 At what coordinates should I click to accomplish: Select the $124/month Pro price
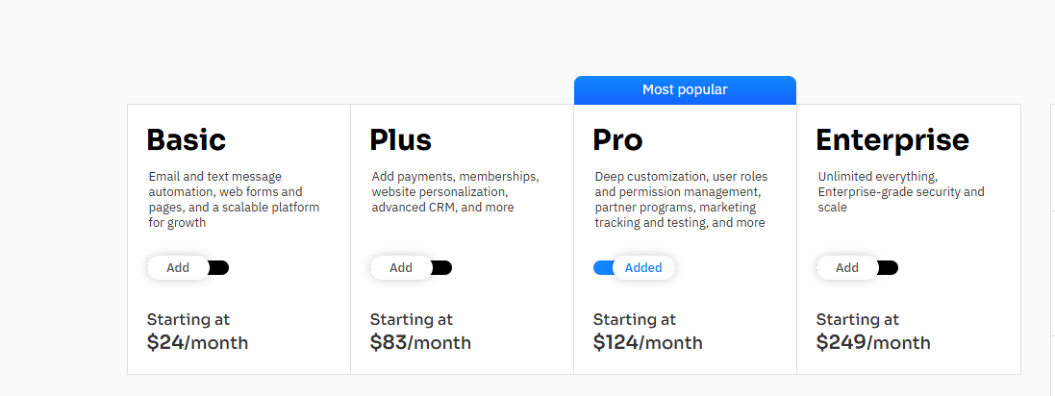point(647,342)
